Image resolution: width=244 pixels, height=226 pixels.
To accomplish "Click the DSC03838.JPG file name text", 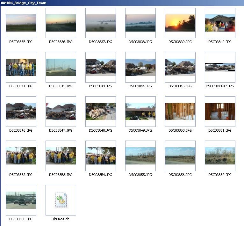I will (140, 42).
